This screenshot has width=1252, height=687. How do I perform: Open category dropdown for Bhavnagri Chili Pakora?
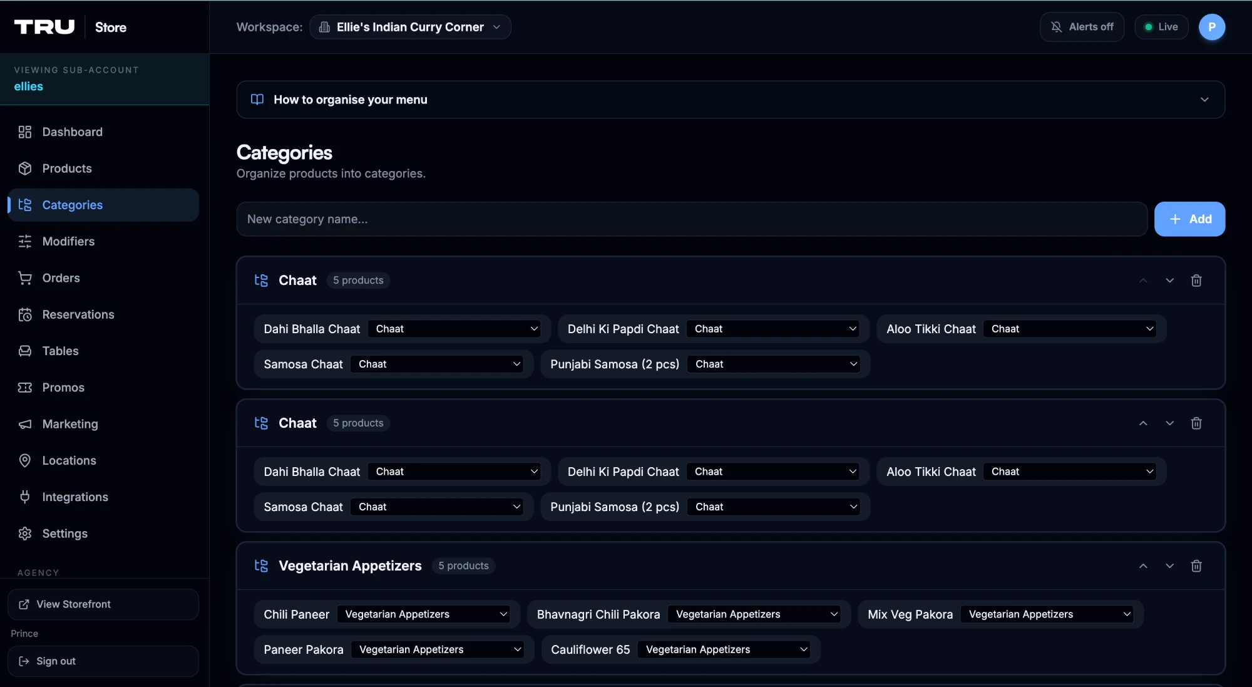click(754, 614)
